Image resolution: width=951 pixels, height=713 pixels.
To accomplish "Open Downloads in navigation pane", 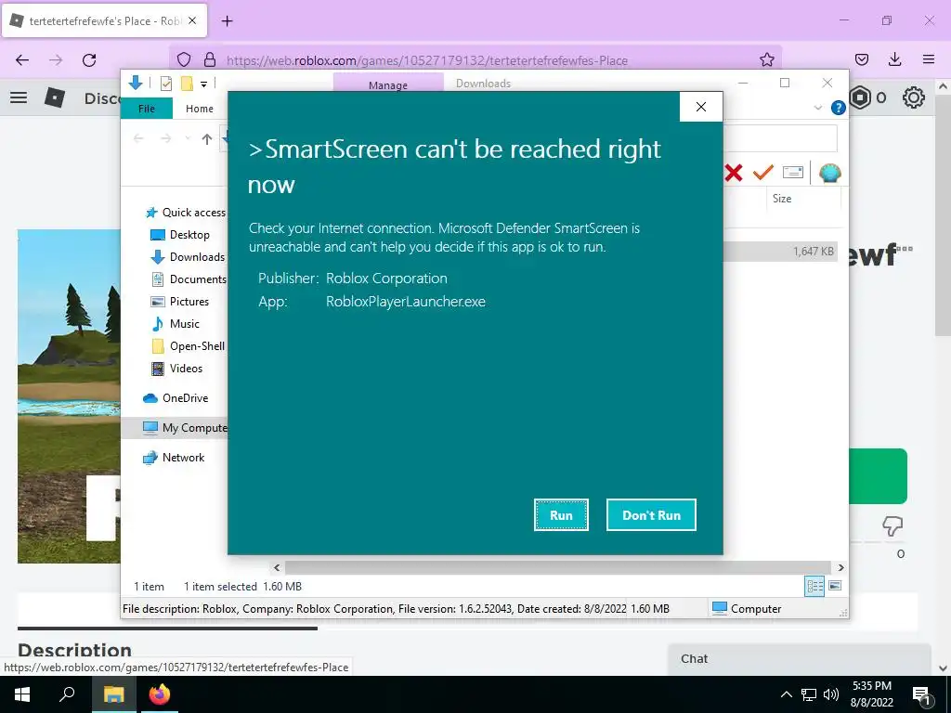I will click(188, 257).
